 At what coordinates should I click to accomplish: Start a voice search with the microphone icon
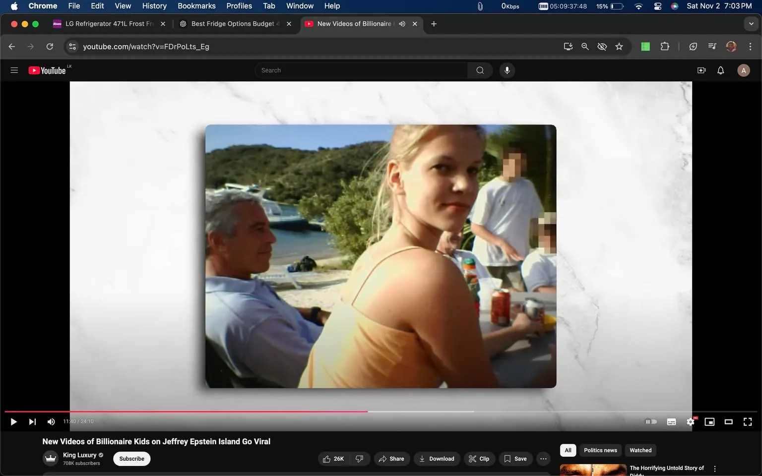pyautogui.click(x=507, y=70)
